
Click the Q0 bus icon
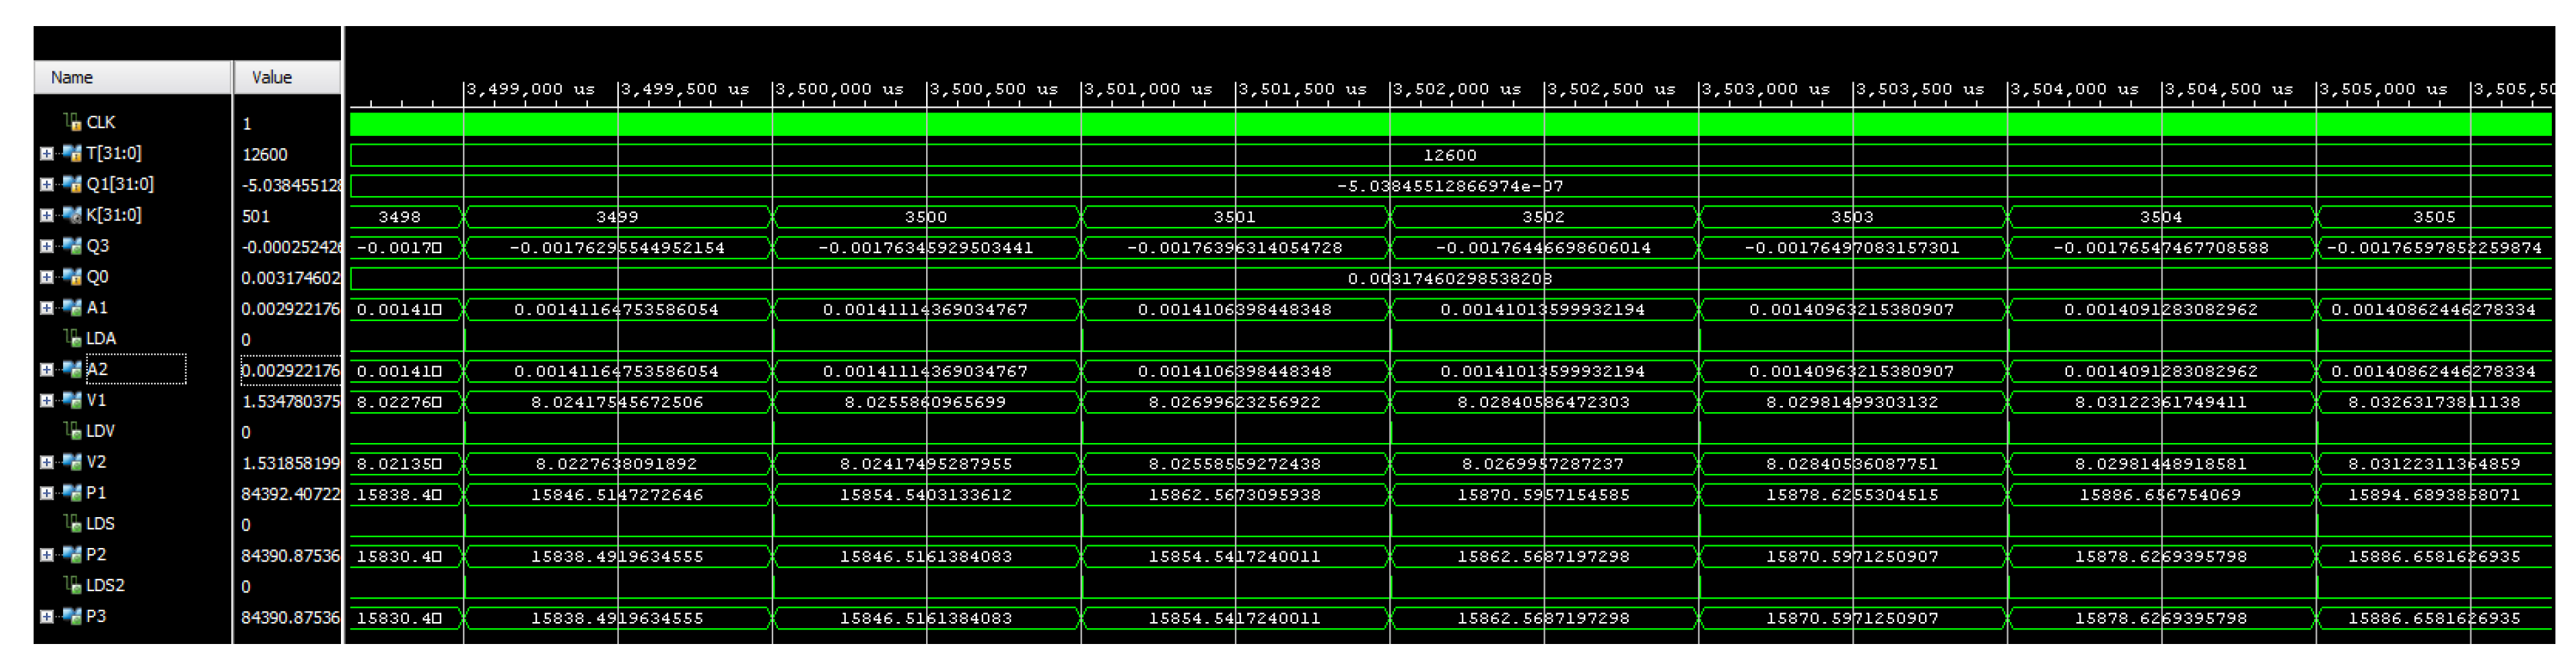[x=71, y=277]
